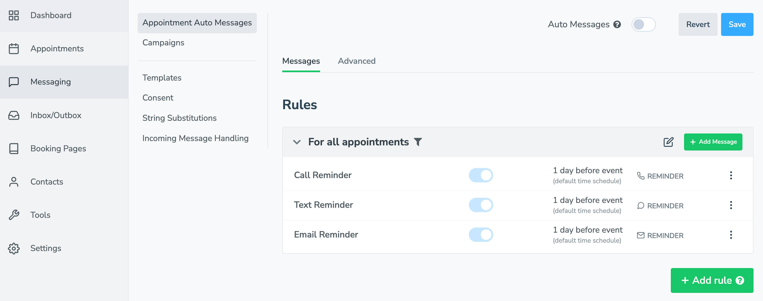This screenshot has width=763, height=301.
Task: Open the appointment filter settings
Action: pos(418,142)
